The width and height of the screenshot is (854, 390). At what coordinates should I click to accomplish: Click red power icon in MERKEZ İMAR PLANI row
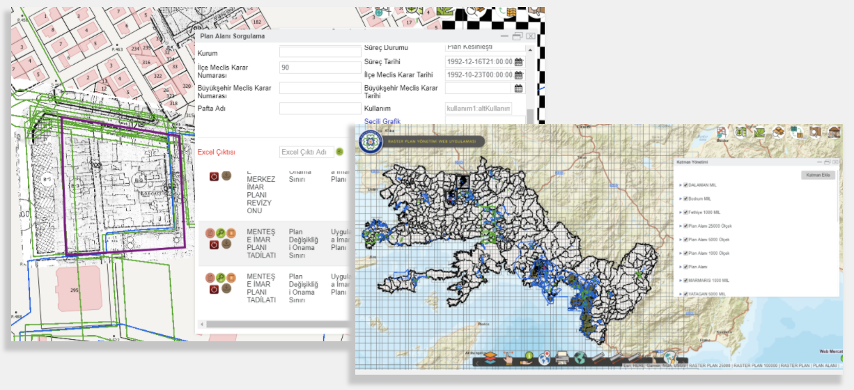click(214, 176)
